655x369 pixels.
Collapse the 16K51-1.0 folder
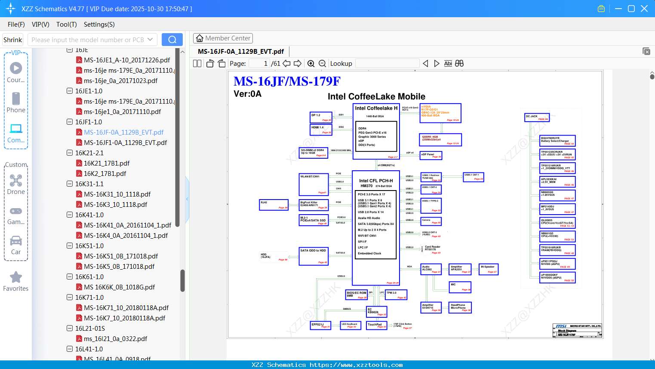pyautogui.click(x=70, y=246)
